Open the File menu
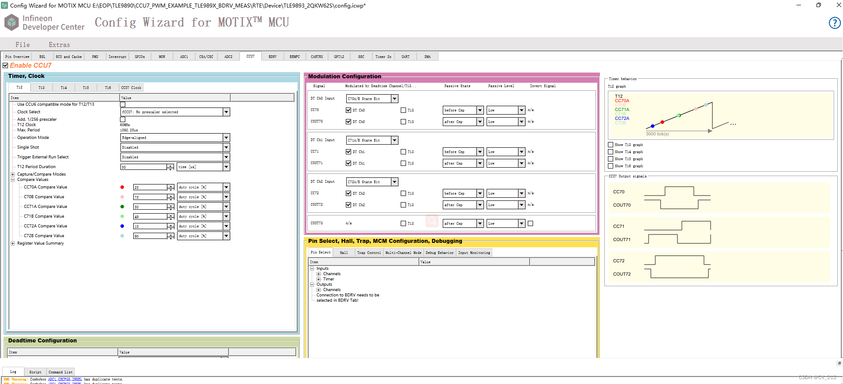The image size is (843, 384). pyautogui.click(x=23, y=45)
